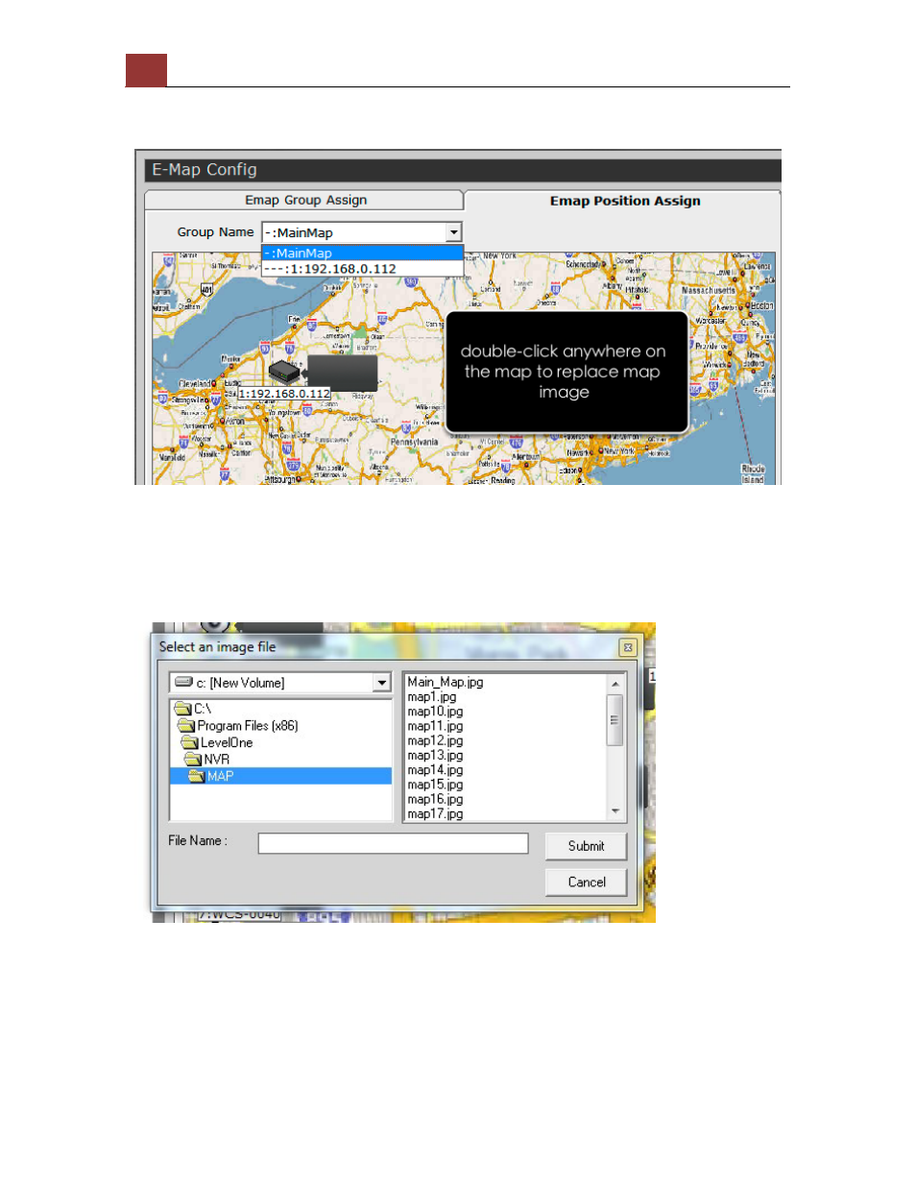
Task: Open the c: [New Volume] drive dropdown
Action: pyautogui.click(x=382, y=683)
